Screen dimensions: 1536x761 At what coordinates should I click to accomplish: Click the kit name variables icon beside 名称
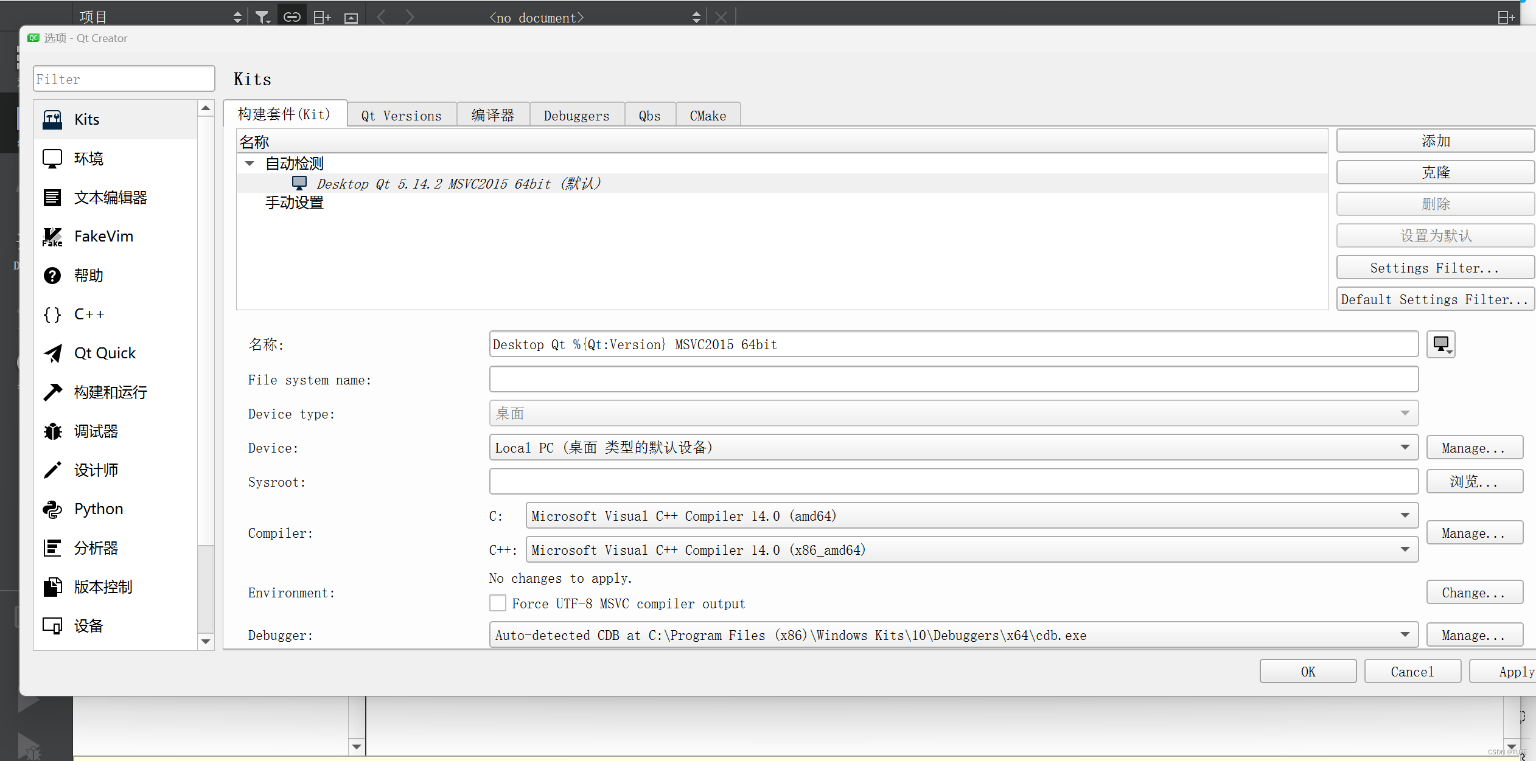tap(1440, 344)
